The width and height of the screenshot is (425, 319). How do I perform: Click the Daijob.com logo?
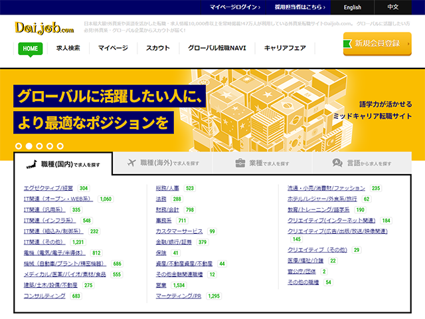click(x=44, y=28)
